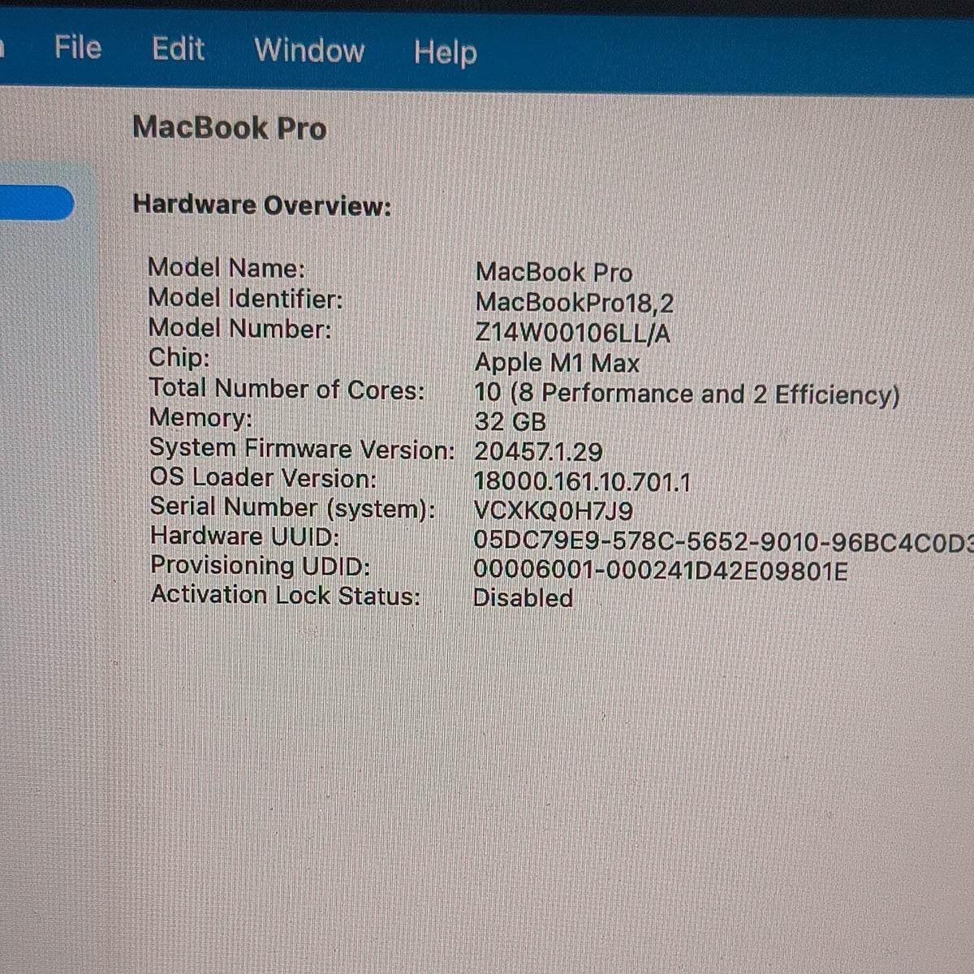The height and width of the screenshot is (974, 974).
Task: Click the Model Identifier label
Action: coord(245,298)
